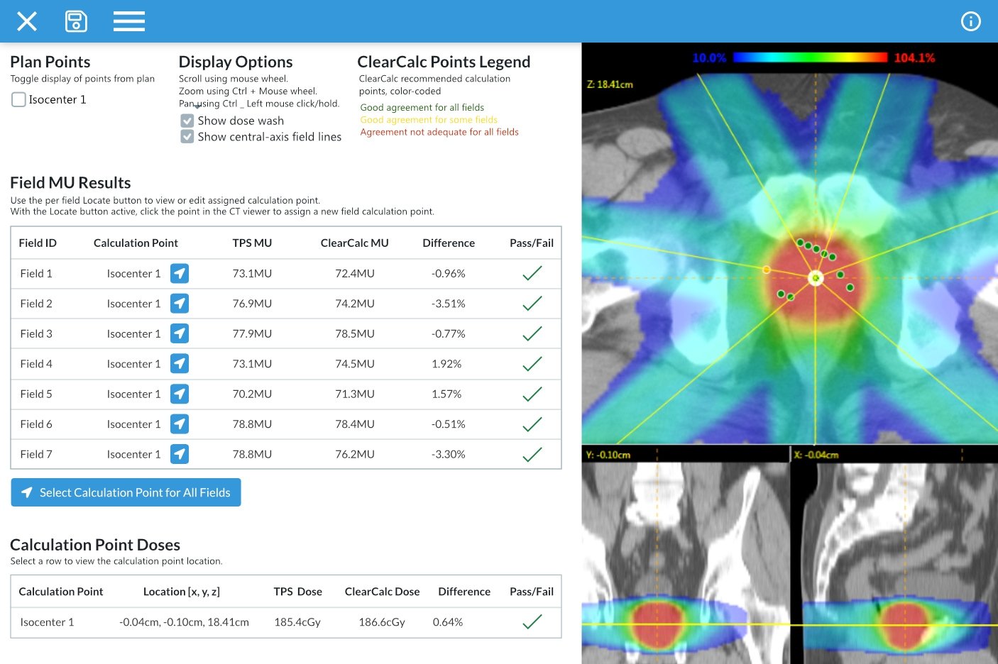This screenshot has height=664, width=998.
Task: Activate Locate icon for Field 6
Action: (180, 424)
